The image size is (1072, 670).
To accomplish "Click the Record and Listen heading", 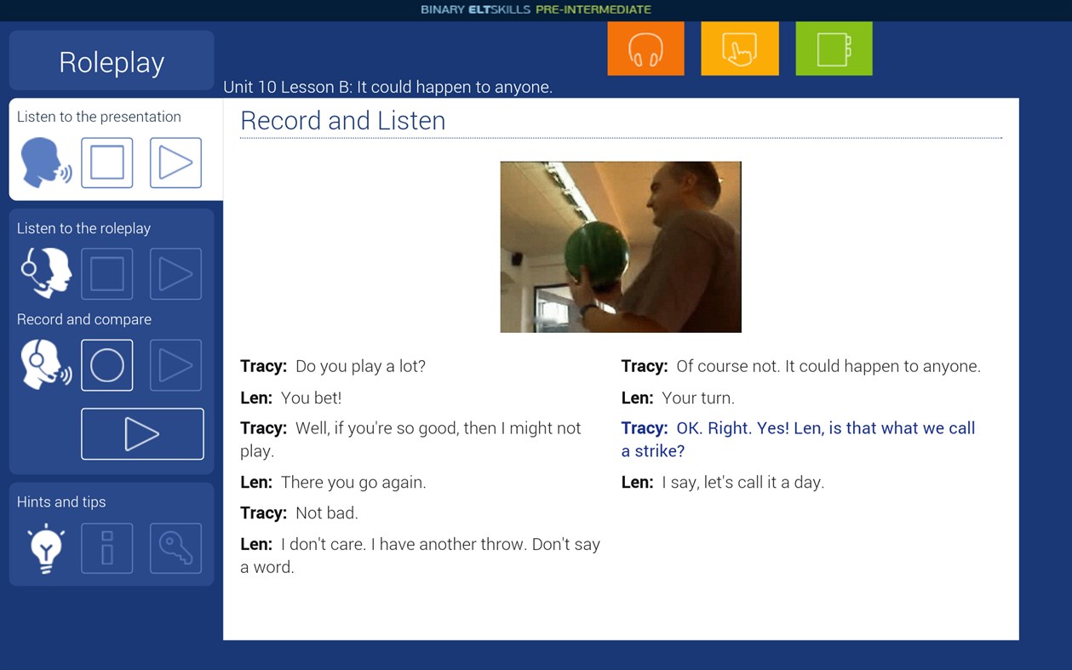I will coord(342,120).
